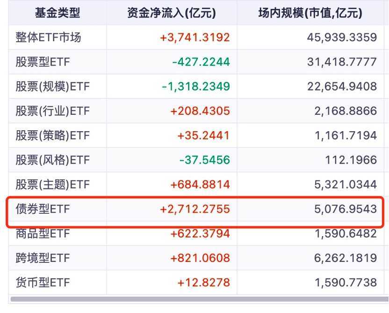Select the 商品型ETF fund type

pyautogui.click(x=43, y=233)
